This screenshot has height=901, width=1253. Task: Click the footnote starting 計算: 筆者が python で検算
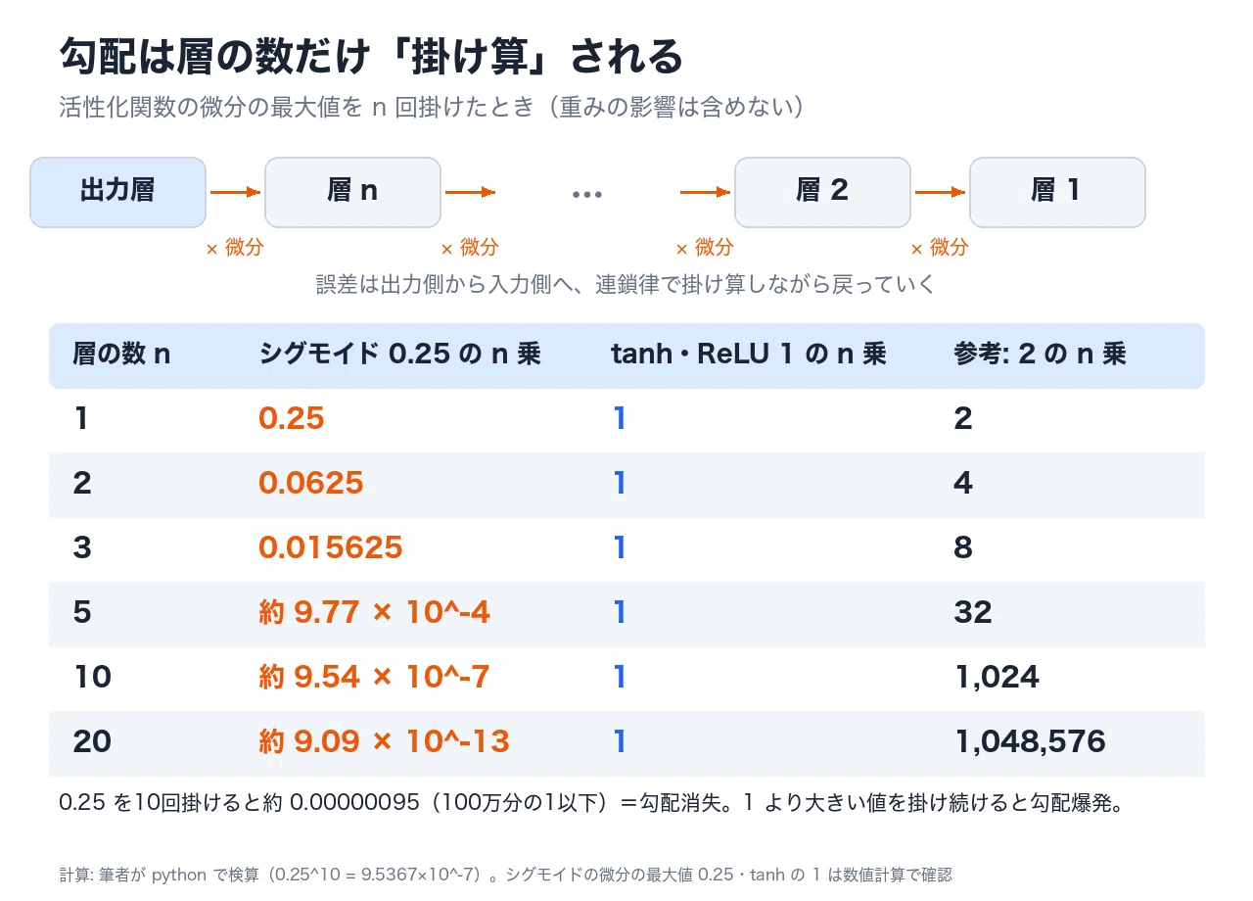[x=506, y=875]
